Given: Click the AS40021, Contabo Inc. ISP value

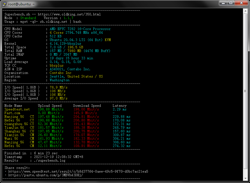Looking at the screenshot, I should coord(70,69).
